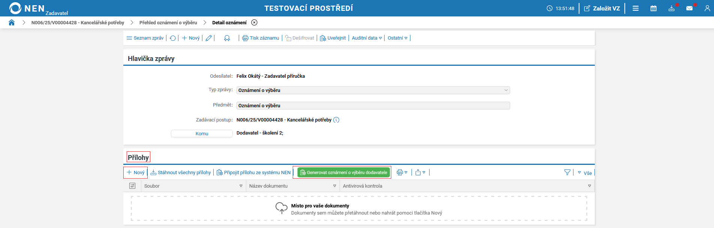Open the Soubor column filter arrow

pos(241,186)
